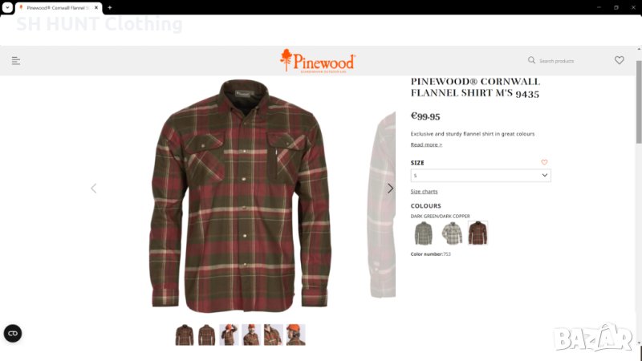Open the hamburger navigation menu
This screenshot has height=361, width=642.
[16, 61]
